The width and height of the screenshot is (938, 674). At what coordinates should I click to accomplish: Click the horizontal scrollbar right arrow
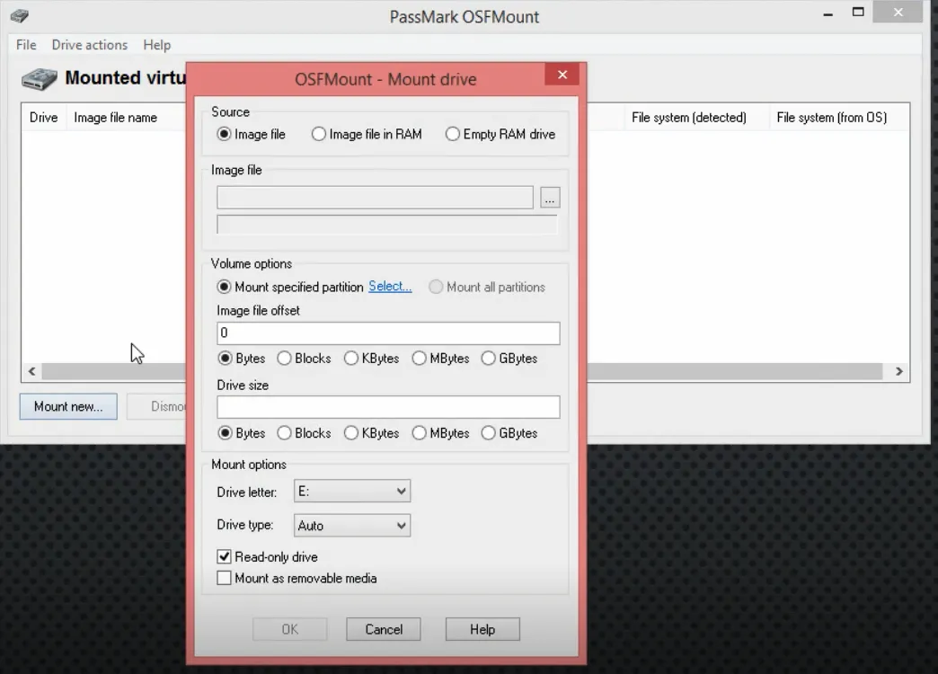pos(898,371)
